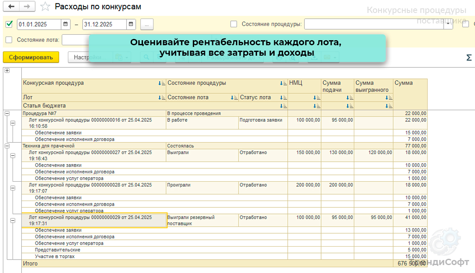Click the Sigma sum icon
The height and width of the screenshot is (273, 475).
(x=469, y=57)
